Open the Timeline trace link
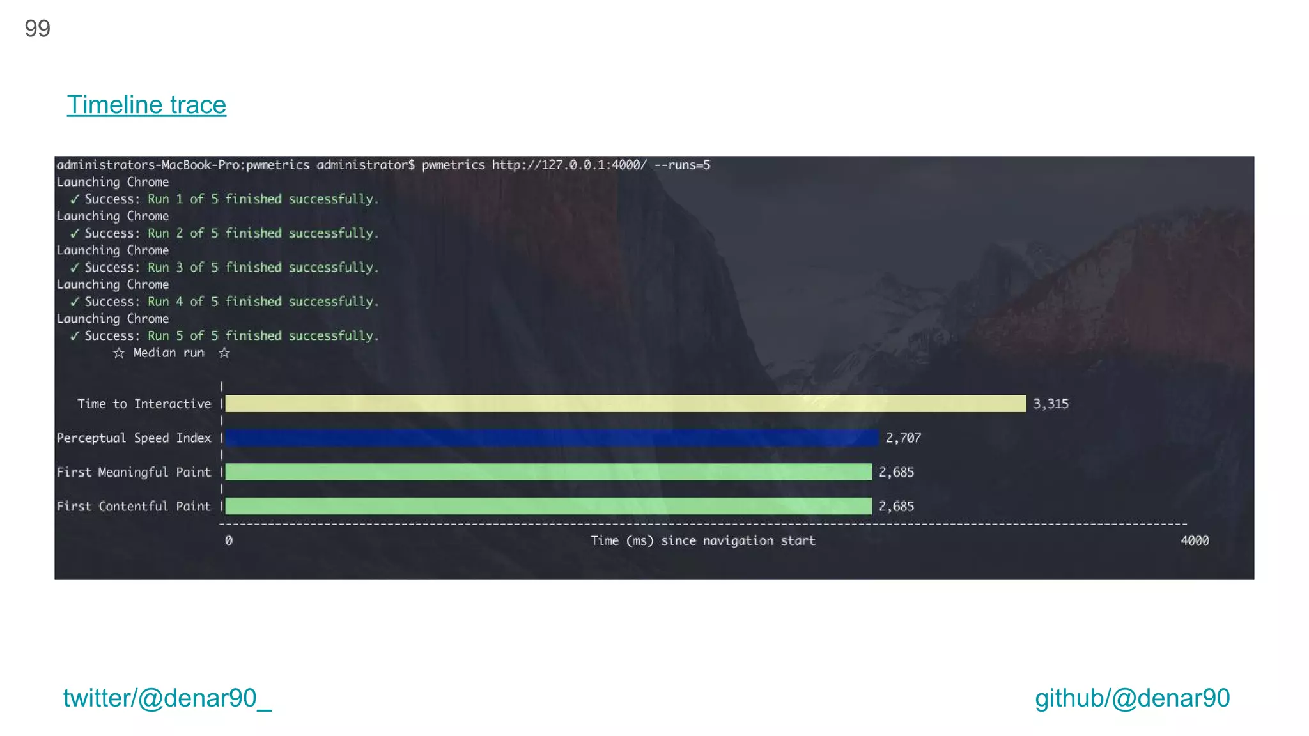This screenshot has height=736, width=1309. click(146, 105)
